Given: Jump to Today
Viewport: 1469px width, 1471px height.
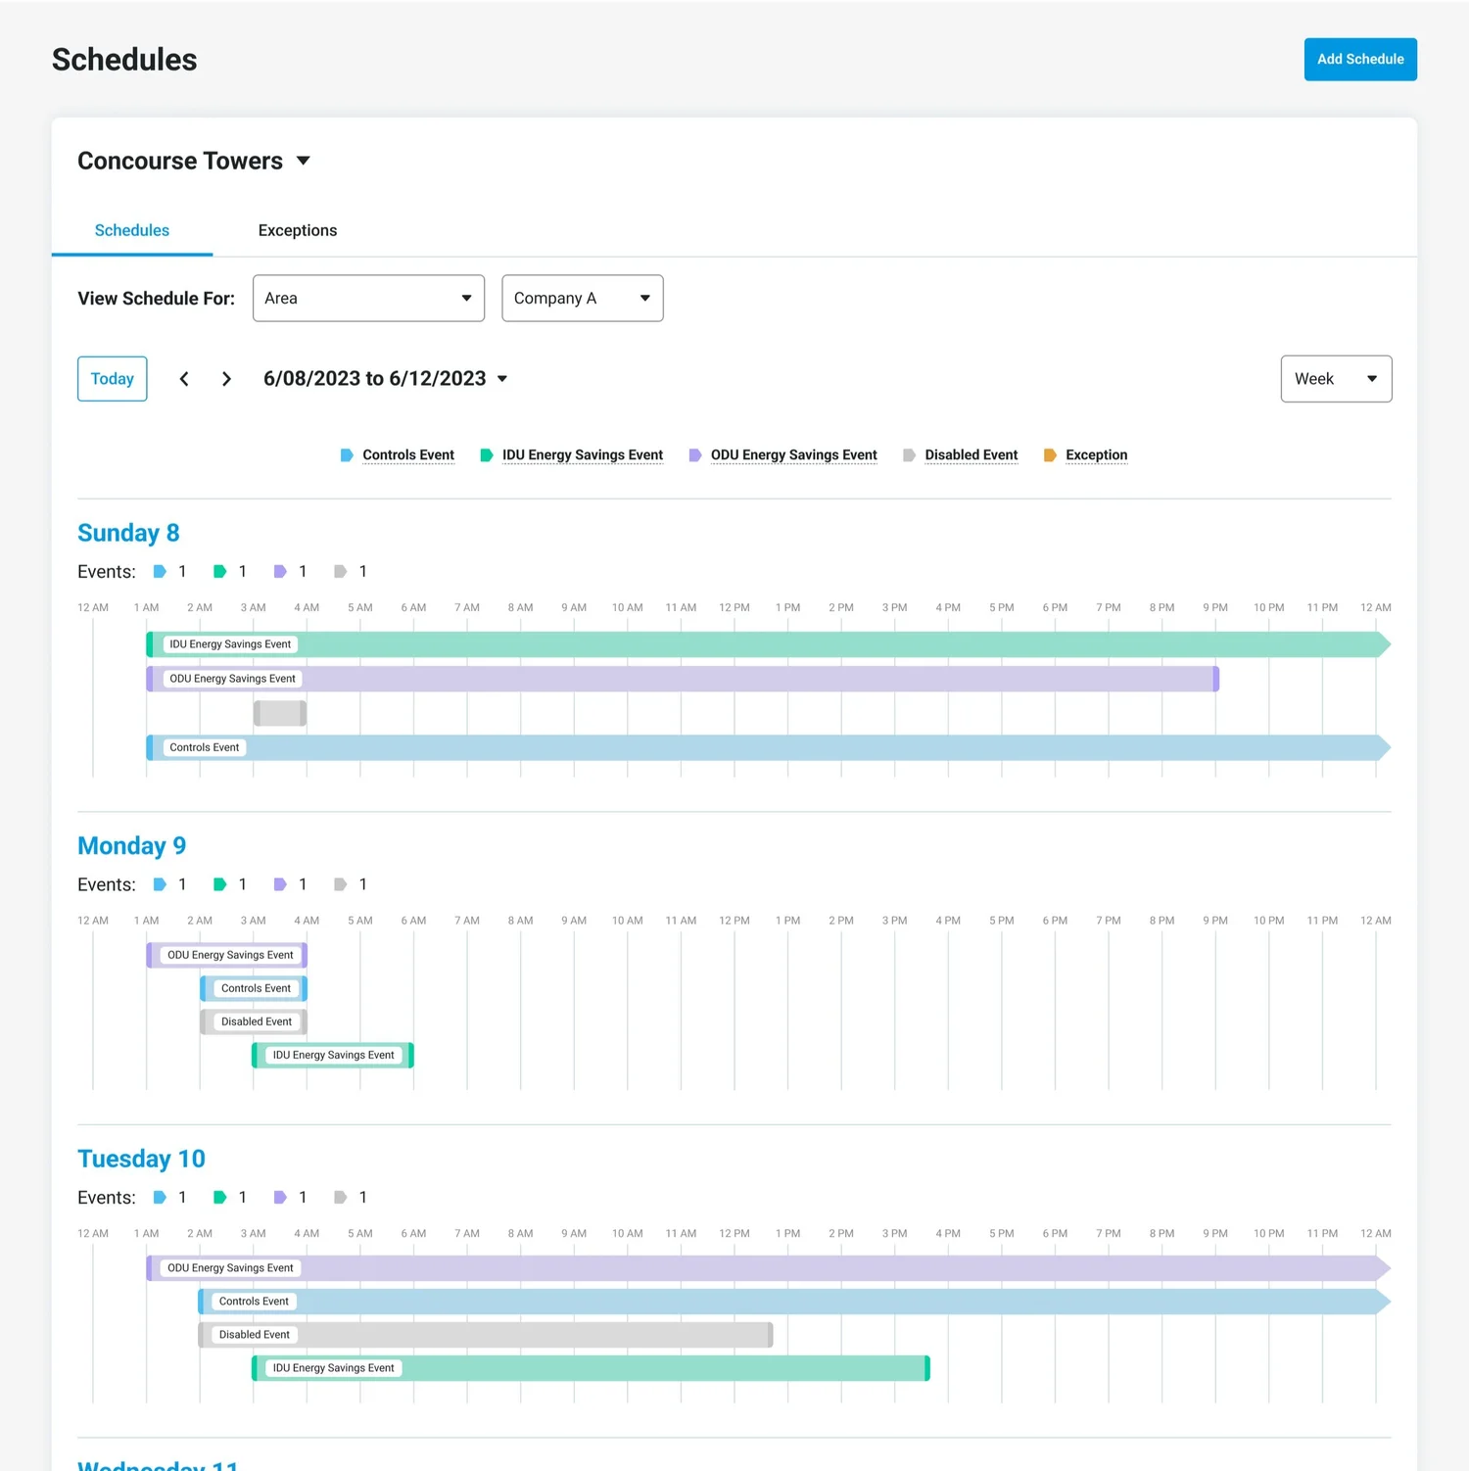Looking at the screenshot, I should [113, 379].
